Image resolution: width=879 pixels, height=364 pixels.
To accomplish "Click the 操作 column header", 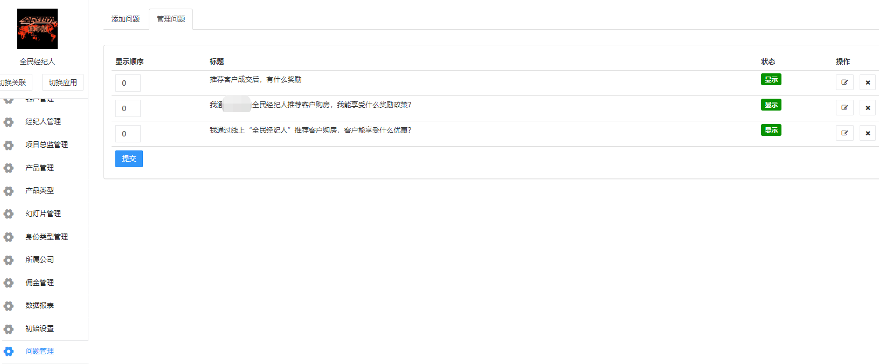I will click(843, 61).
